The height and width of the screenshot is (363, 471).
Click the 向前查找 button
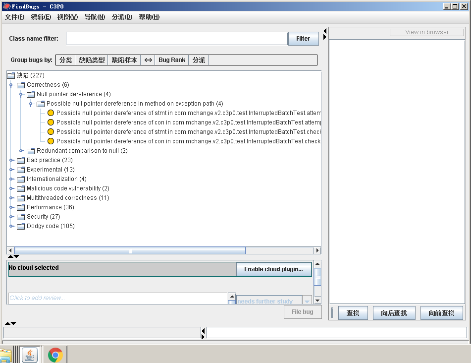coord(441,313)
